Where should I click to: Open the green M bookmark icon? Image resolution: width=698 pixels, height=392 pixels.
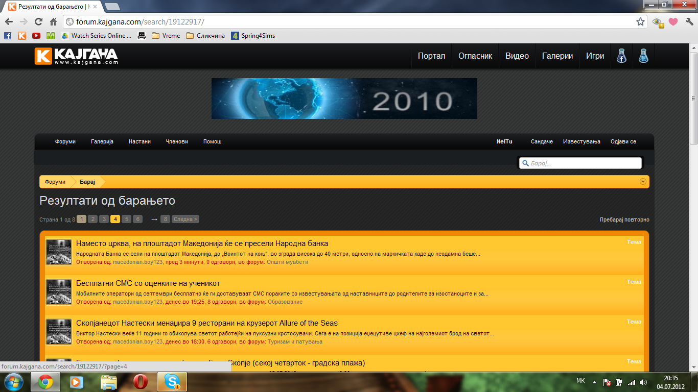(x=51, y=36)
